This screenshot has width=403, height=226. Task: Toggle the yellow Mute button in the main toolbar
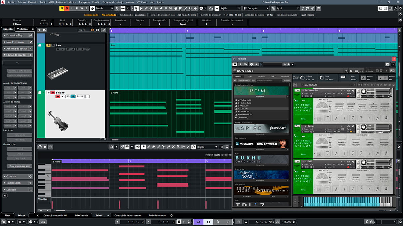61,8
